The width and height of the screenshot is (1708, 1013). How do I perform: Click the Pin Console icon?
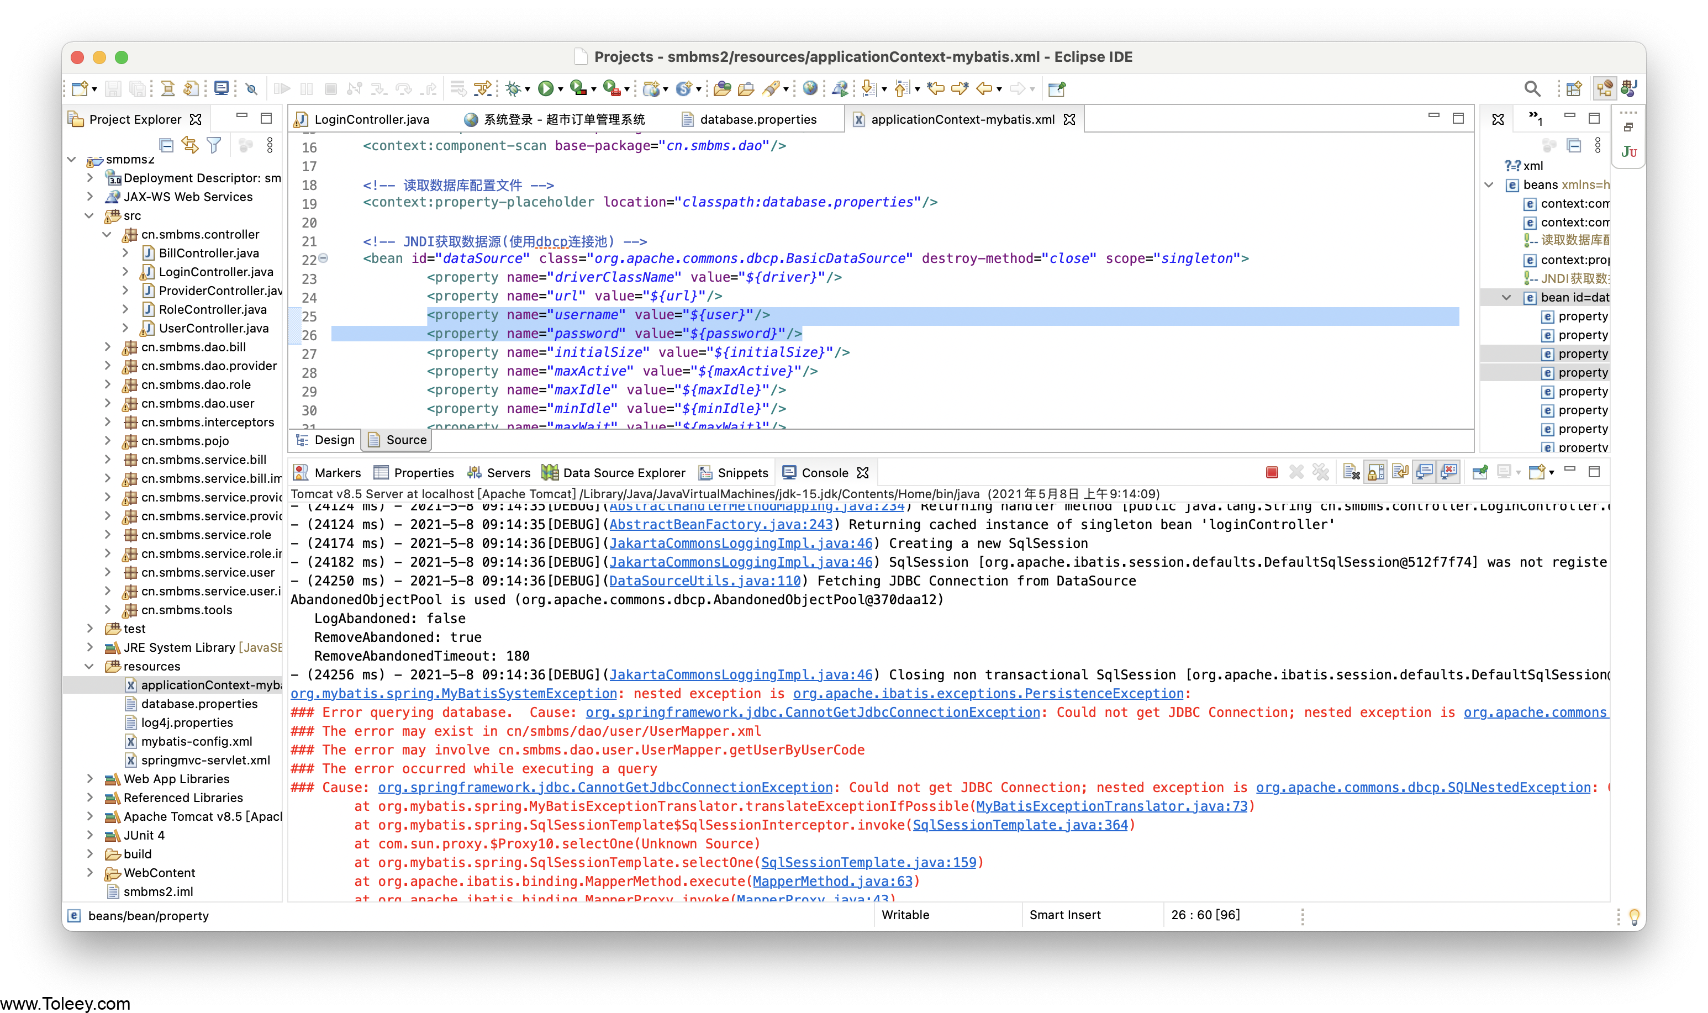(x=1480, y=472)
